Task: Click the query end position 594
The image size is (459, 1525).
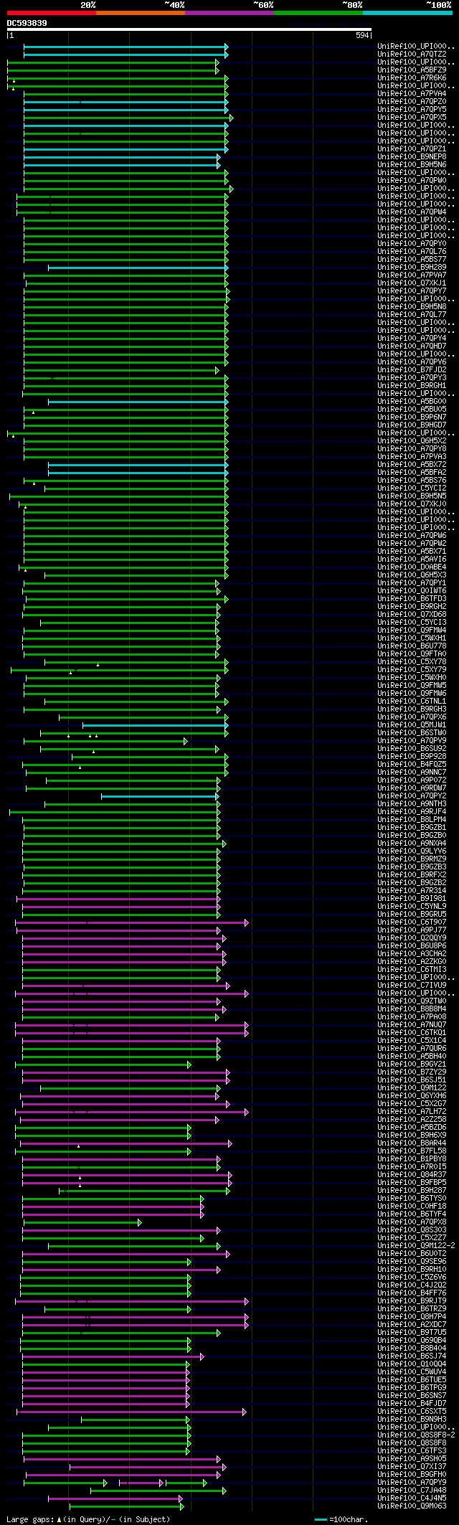Action: click(x=362, y=36)
